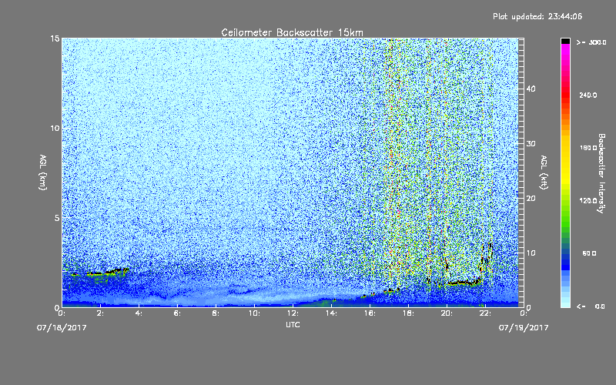Click the 10: hour tick on the time axis
The height and width of the screenshot is (385, 616).
(254, 313)
